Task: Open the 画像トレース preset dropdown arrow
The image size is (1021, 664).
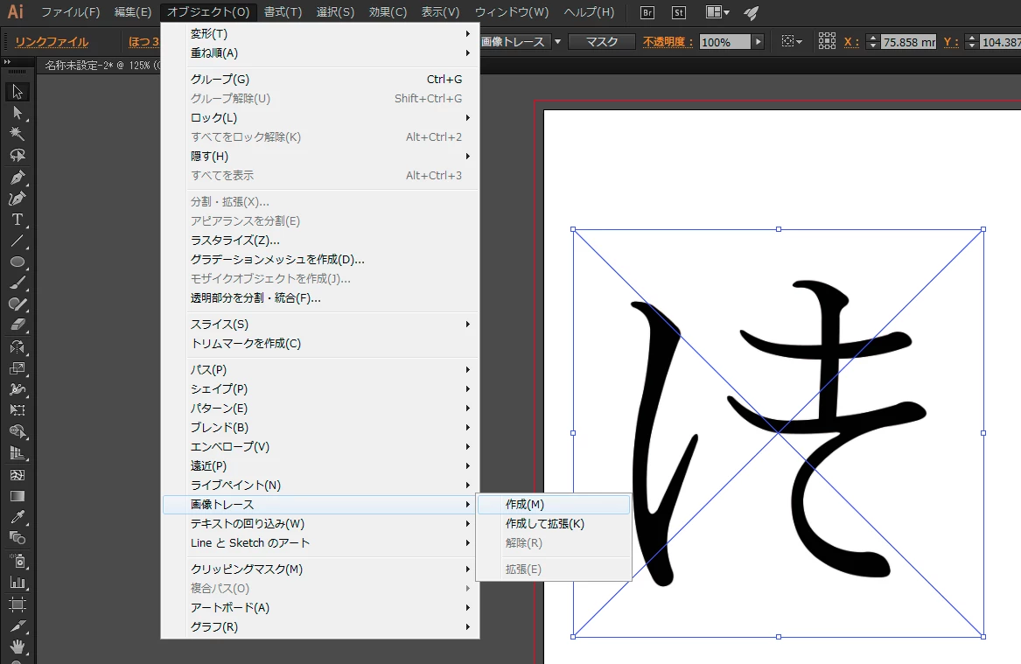Action: 557,42
